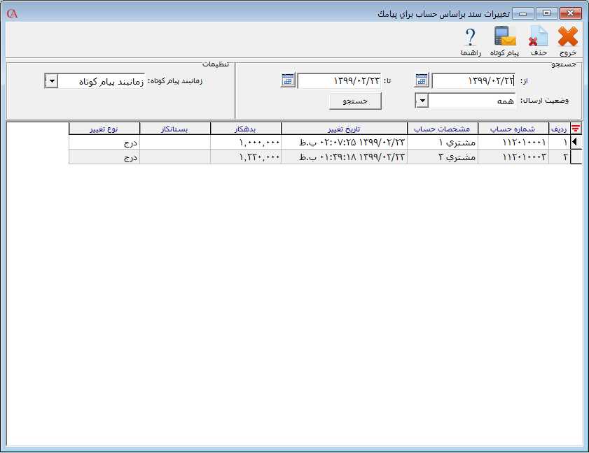Click the تا end date field
Screen dimensions: 589x453
coord(339,81)
